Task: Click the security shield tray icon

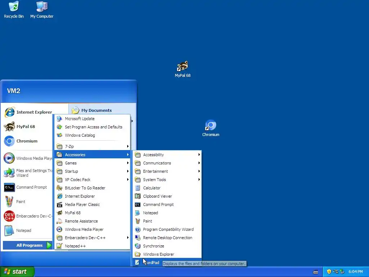Action: (x=329, y=272)
